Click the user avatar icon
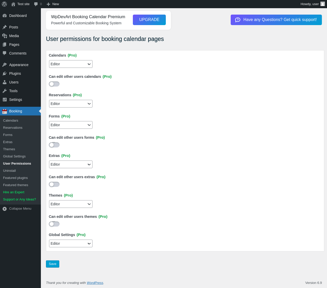Viewport: 327px width, 288px height. [x=323, y=4]
